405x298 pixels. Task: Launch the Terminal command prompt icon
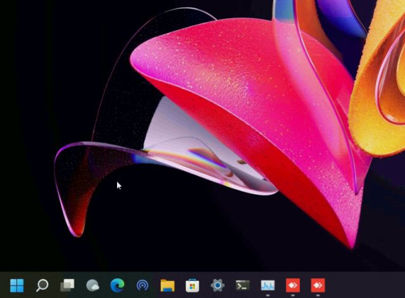click(x=242, y=285)
